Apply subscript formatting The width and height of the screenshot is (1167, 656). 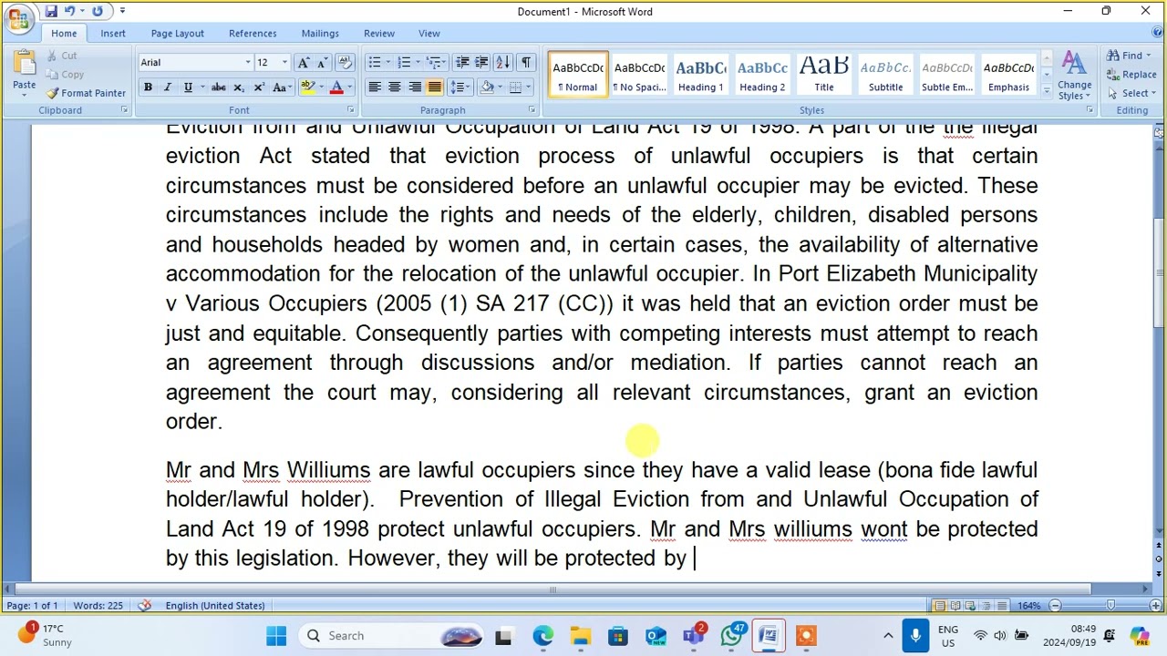(239, 87)
